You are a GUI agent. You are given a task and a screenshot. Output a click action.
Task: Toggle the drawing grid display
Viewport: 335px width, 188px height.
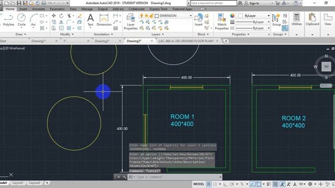pos(209,184)
